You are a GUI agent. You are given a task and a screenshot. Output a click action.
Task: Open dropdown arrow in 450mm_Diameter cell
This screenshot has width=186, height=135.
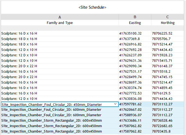pos(115,104)
